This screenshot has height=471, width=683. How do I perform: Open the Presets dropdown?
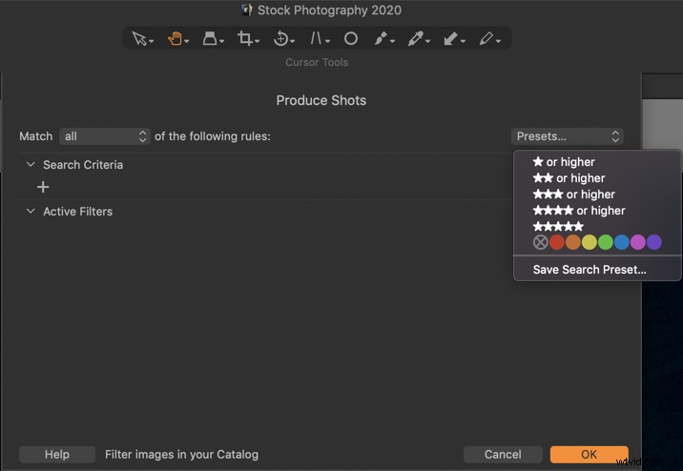point(568,136)
